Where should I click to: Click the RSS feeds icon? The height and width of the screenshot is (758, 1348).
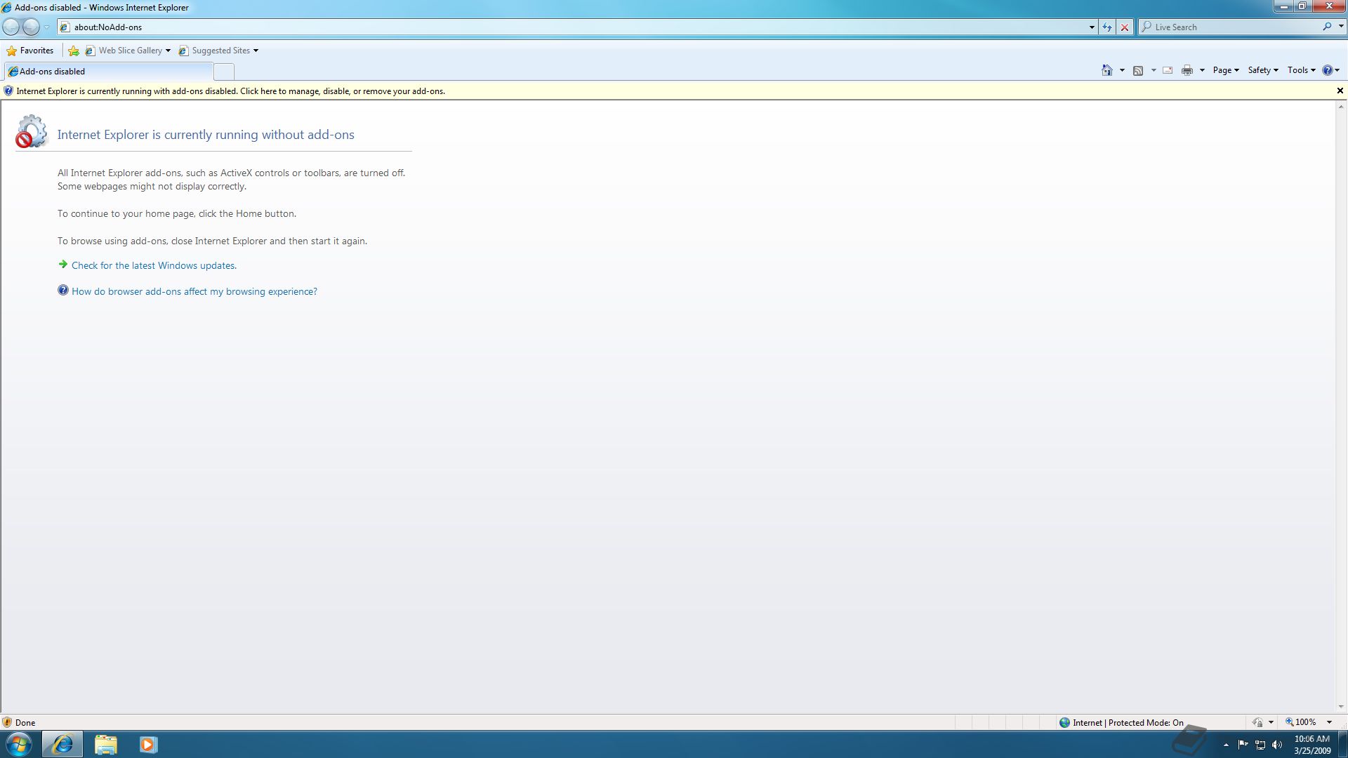point(1138,70)
